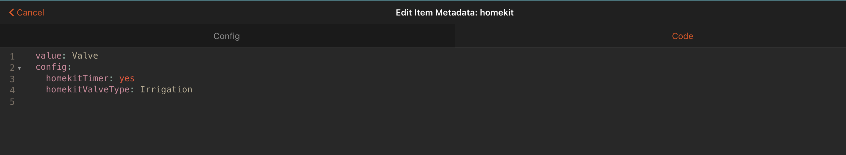The height and width of the screenshot is (155, 846).
Task: Collapse the config block fold arrow
Action: click(19, 68)
